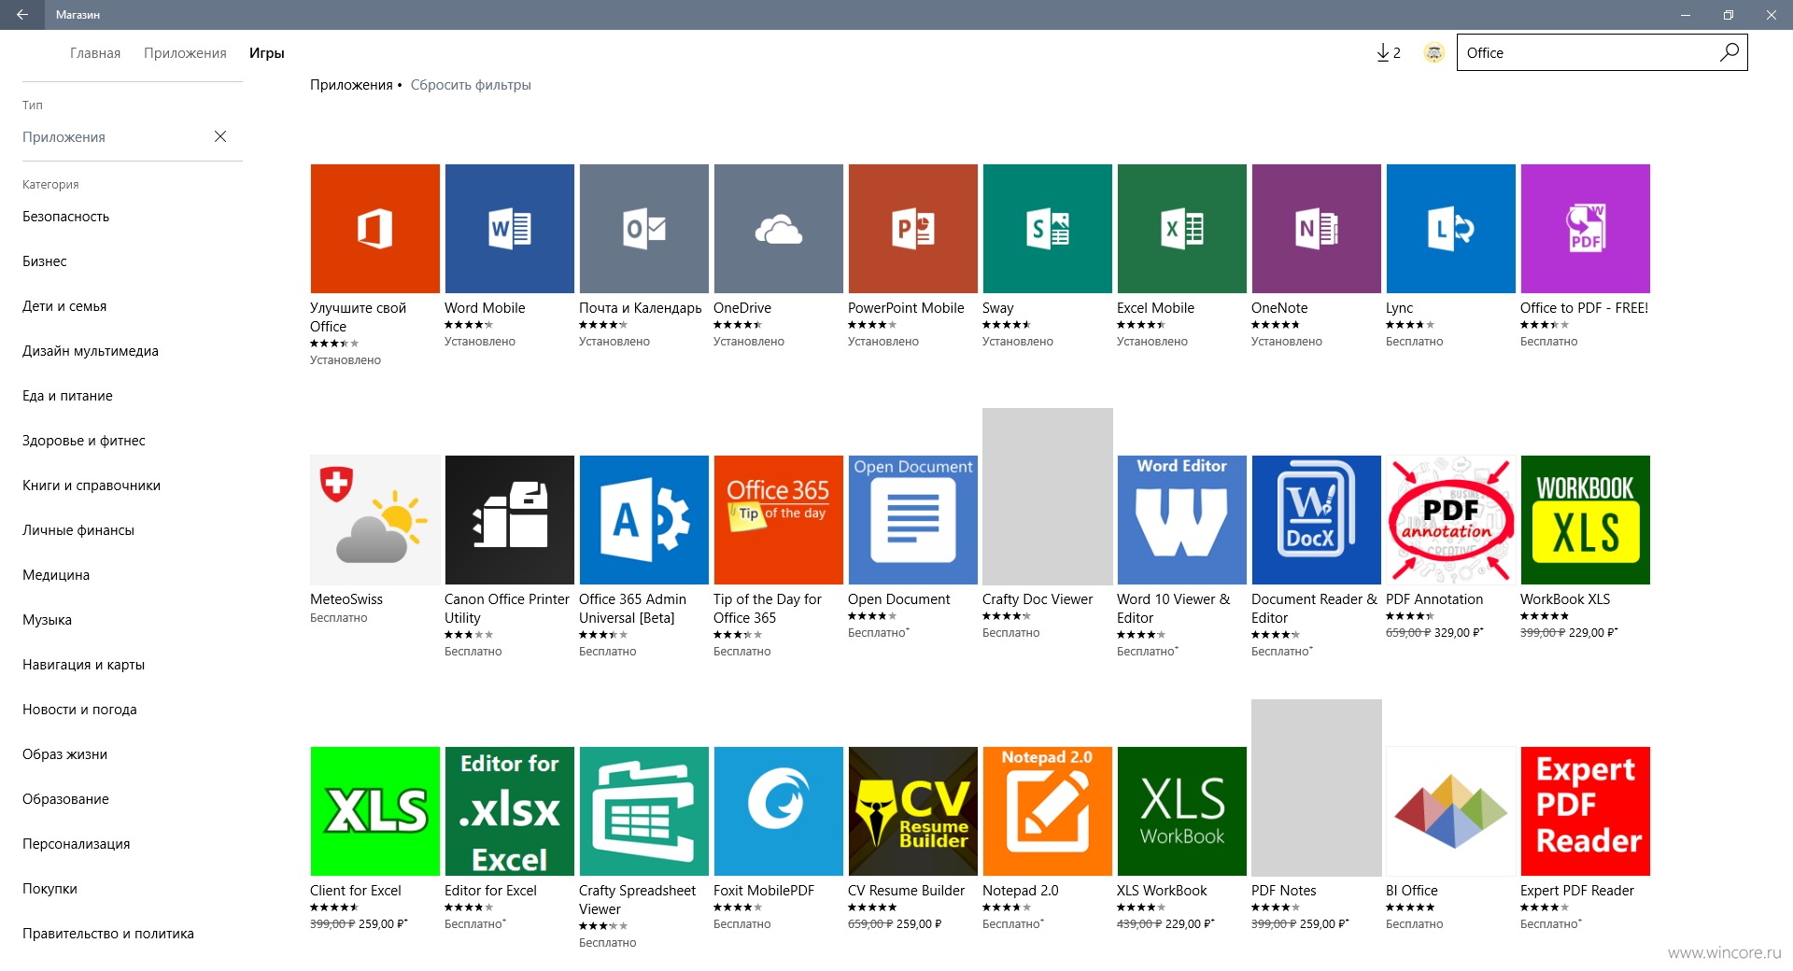The height and width of the screenshot is (971, 1793).
Task: Switch to the Приложения tab
Action: pyautogui.click(x=185, y=53)
